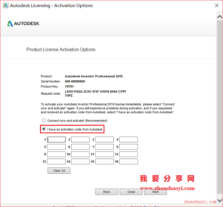
Task: Click activation code field 1
Action: [x=56, y=139]
